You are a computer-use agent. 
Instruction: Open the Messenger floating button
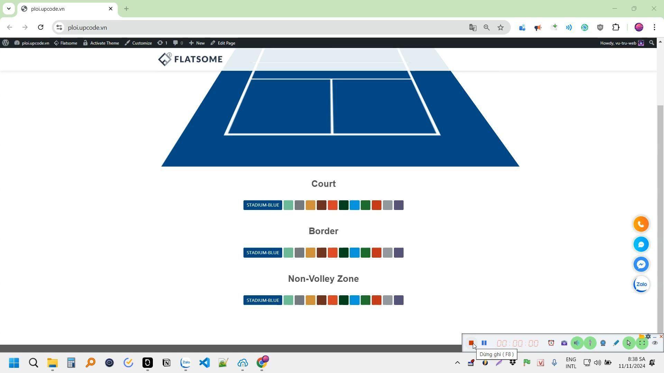coord(641,265)
